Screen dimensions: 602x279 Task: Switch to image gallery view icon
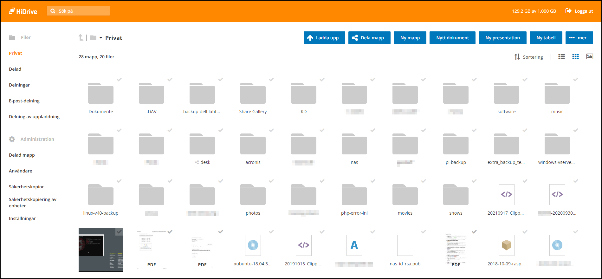[589, 56]
